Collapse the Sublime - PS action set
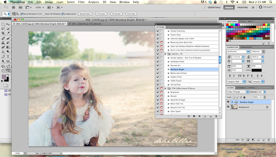Viewport: 276px width, 157px height. (165, 54)
